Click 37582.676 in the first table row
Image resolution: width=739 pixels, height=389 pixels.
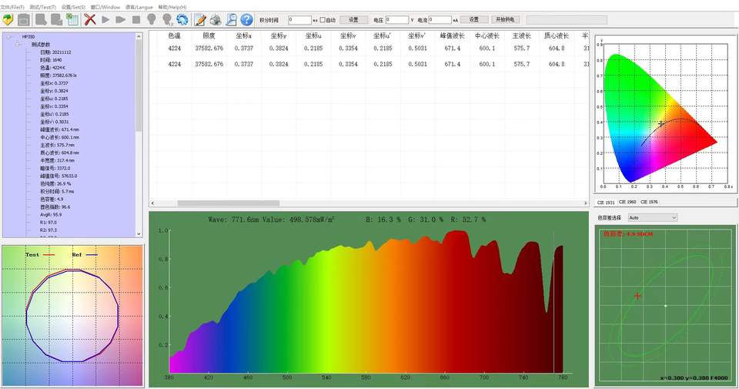[x=209, y=49]
